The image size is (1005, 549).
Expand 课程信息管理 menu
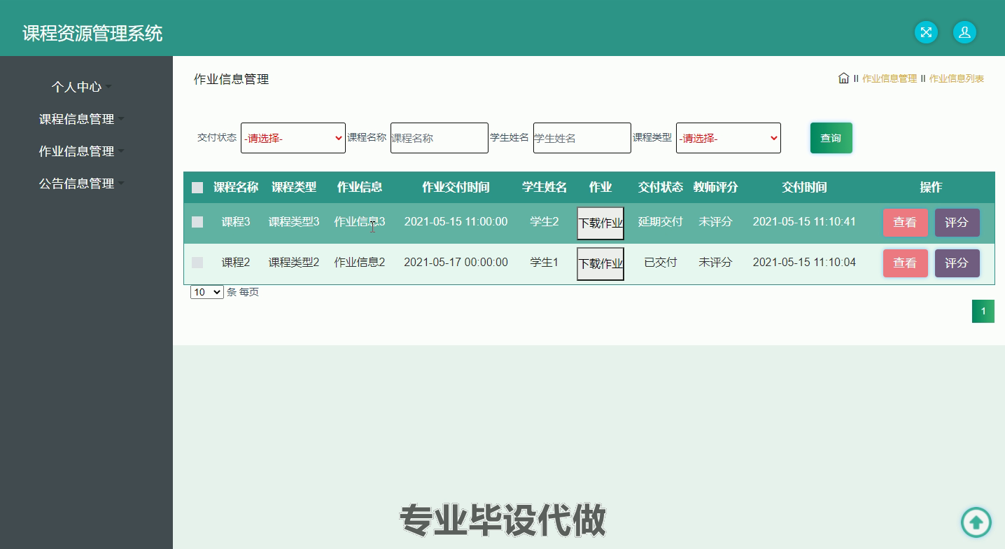pos(81,119)
